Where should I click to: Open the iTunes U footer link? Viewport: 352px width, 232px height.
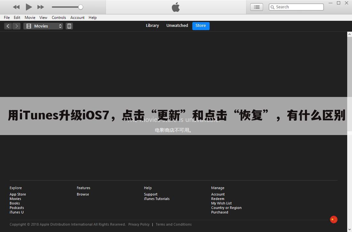(x=16, y=212)
